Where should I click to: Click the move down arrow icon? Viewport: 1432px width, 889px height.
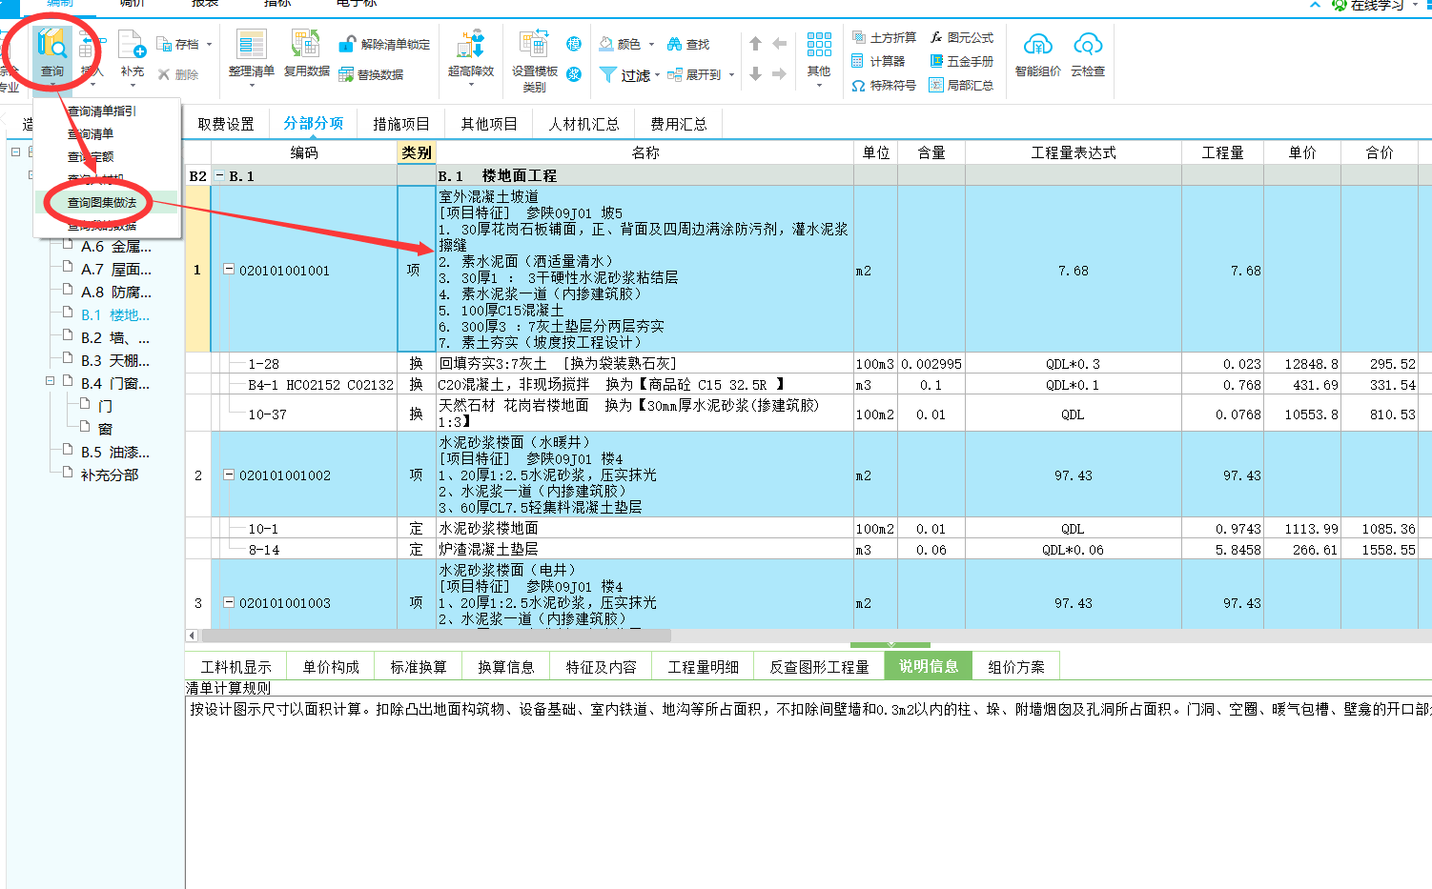[755, 74]
